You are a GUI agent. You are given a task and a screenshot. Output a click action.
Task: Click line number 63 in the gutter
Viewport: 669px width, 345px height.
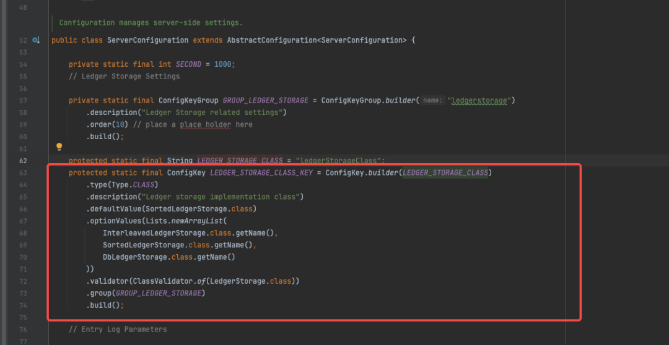click(23, 173)
